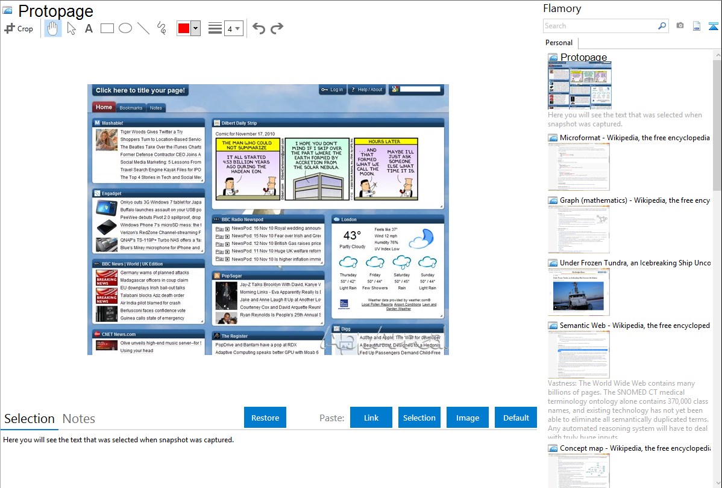This screenshot has height=488, width=722.
Task: Click the Microformat snapshot title text
Action: pyautogui.click(x=635, y=138)
